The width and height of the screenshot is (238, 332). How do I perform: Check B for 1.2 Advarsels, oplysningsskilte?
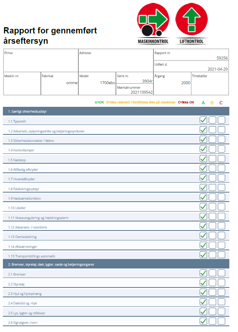[212, 130]
